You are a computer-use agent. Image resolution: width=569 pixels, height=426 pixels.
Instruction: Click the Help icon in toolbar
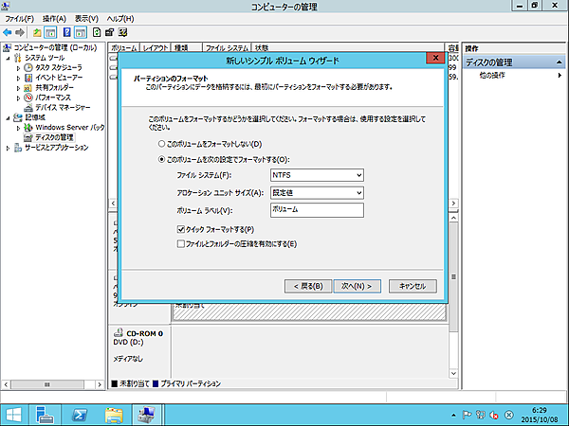coord(67,31)
